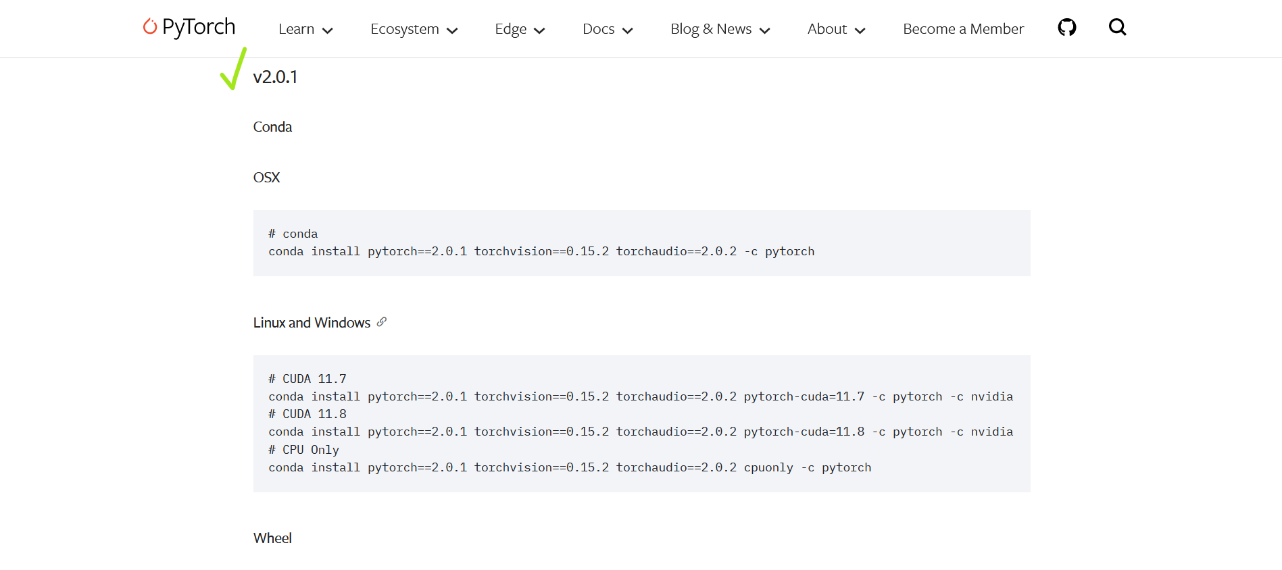Click the green checkmark next to v2.0.1
1282x570 pixels.
233,69
